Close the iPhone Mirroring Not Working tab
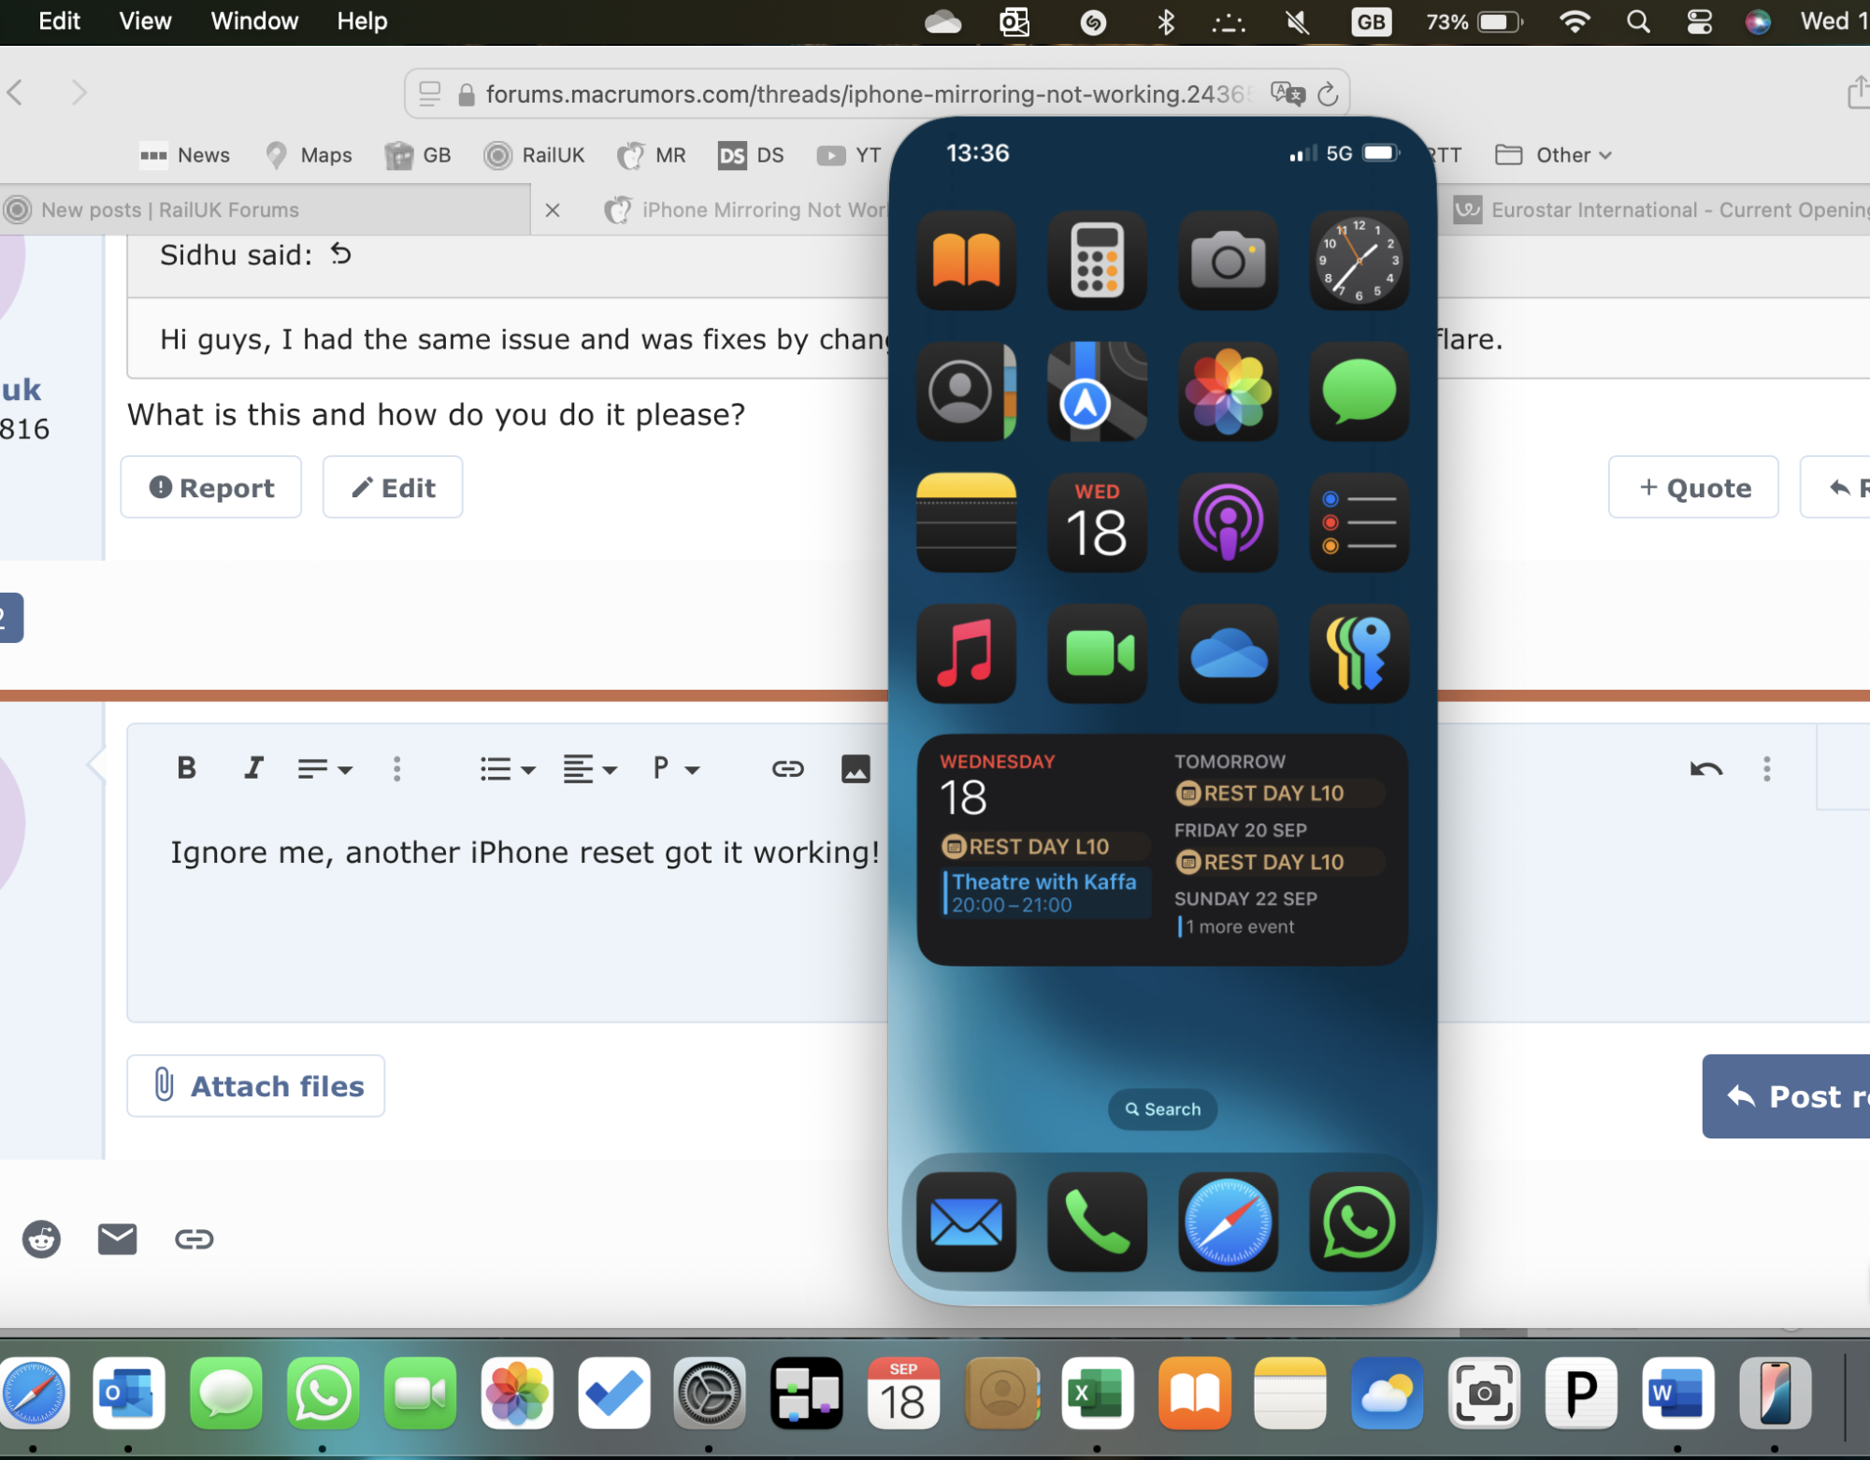This screenshot has height=1460, width=1870. (x=553, y=210)
